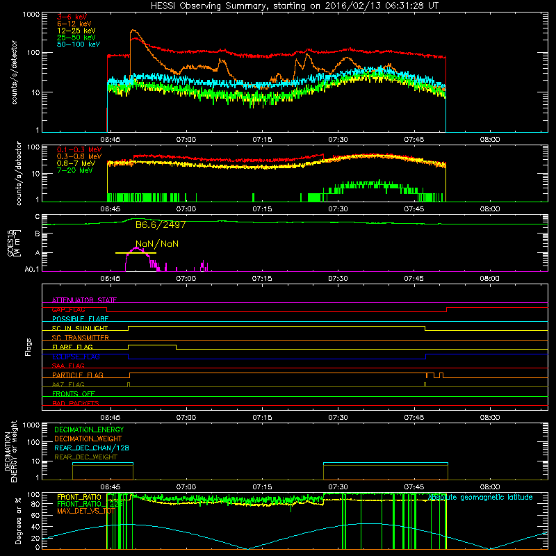Click the FLARE_FLAG label

pos(72,347)
